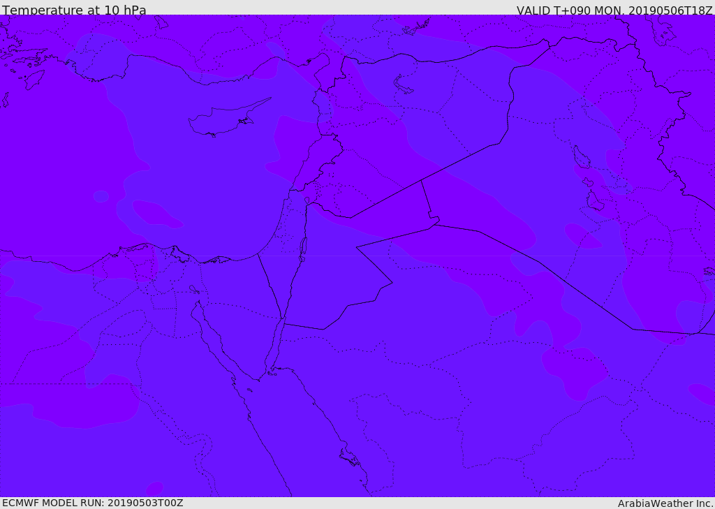Click small oval contour west of Cyprus

(101, 196)
